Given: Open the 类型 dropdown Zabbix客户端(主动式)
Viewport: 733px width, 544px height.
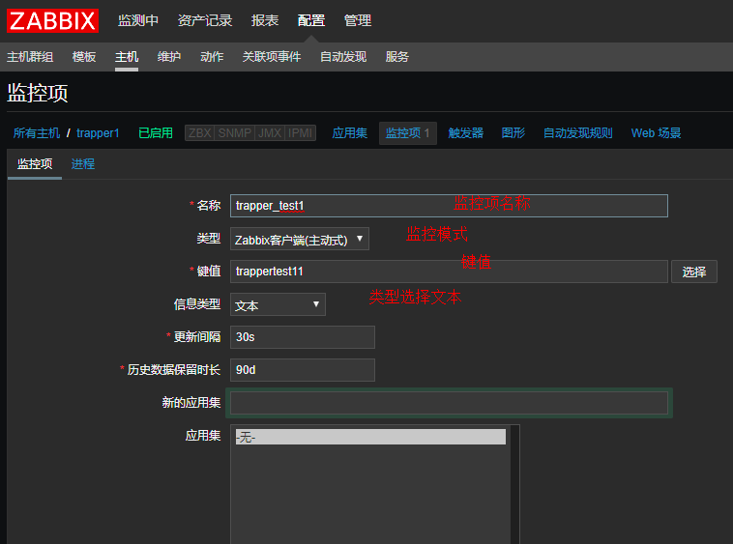Looking at the screenshot, I should [x=300, y=239].
